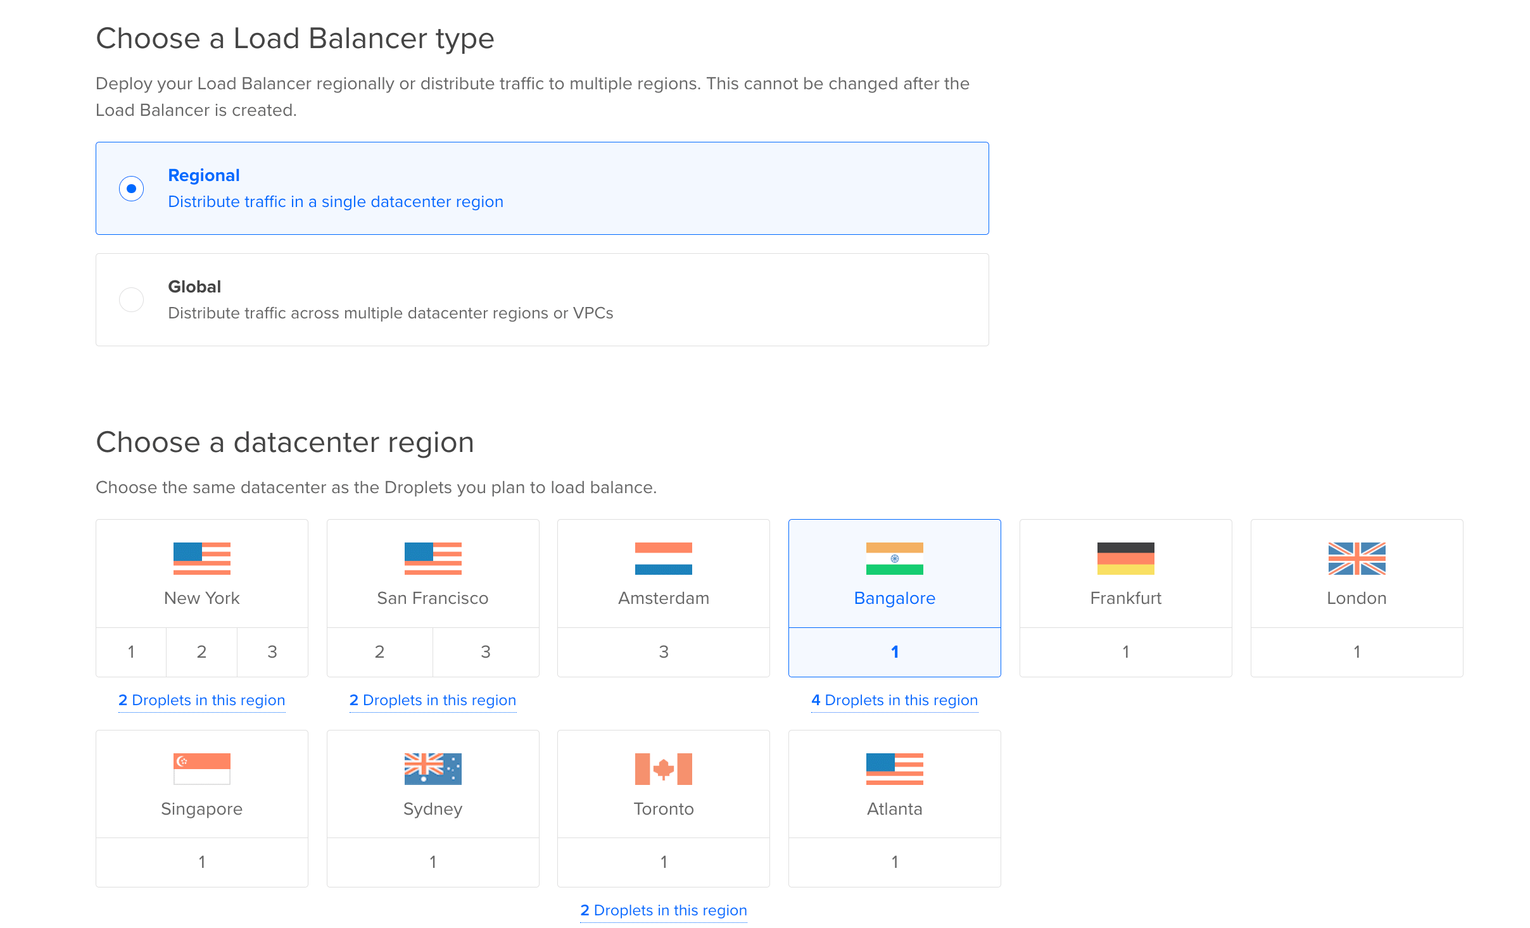Choose Toronto datacenter 1
Screen dimensions: 1530x928
[x=663, y=862]
